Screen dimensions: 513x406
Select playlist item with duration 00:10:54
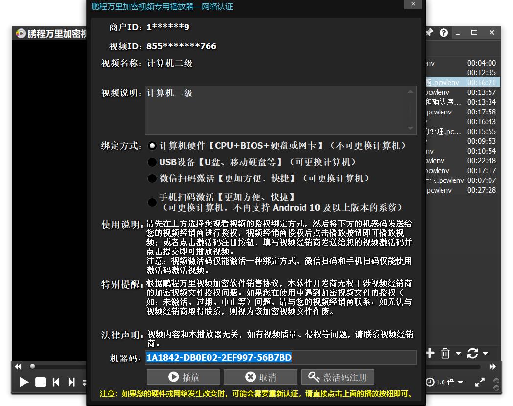(x=463, y=151)
